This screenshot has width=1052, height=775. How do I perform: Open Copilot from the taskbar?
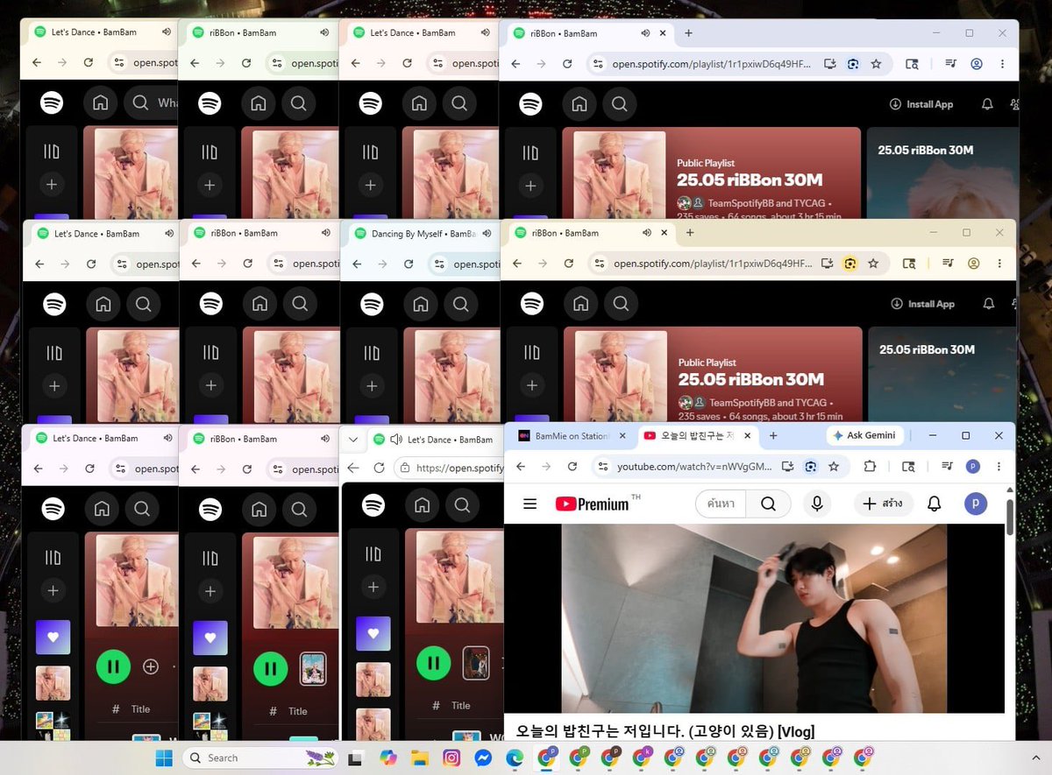tap(387, 758)
